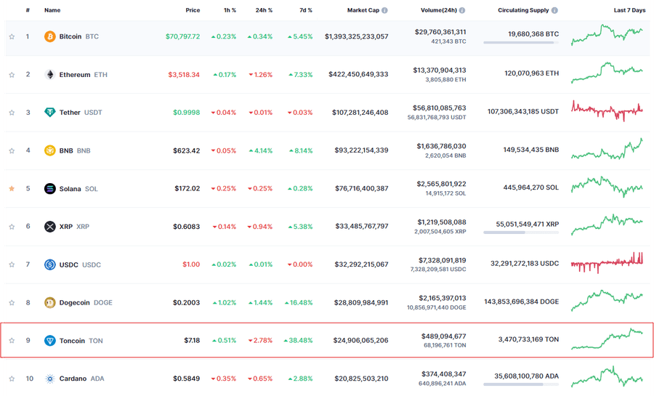Click the Volume(24h) info icon
Screen dimensions: 654x396
[x=462, y=11]
